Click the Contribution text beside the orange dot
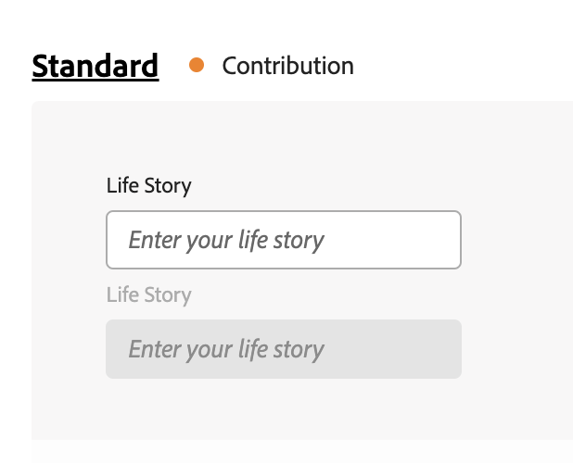Viewport: 573px width, 463px height. coord(288,66)
